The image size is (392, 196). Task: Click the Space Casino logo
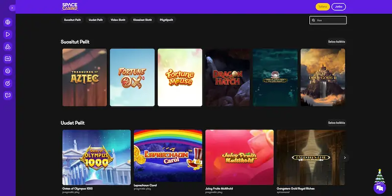[70, 6]
